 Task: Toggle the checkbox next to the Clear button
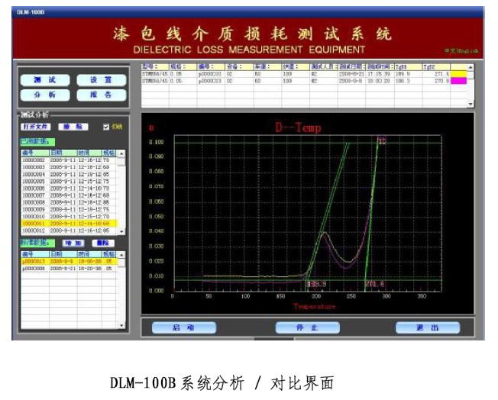pos(106,127)
